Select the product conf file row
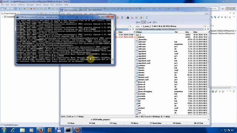The width and height of the screenshot is (237, 133). [x=172, y=108]
